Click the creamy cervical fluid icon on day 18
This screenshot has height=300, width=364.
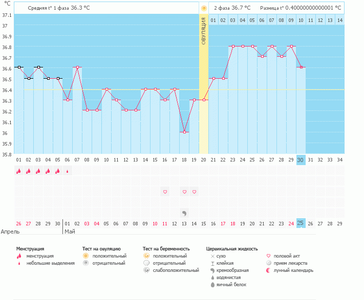(184, 212)
